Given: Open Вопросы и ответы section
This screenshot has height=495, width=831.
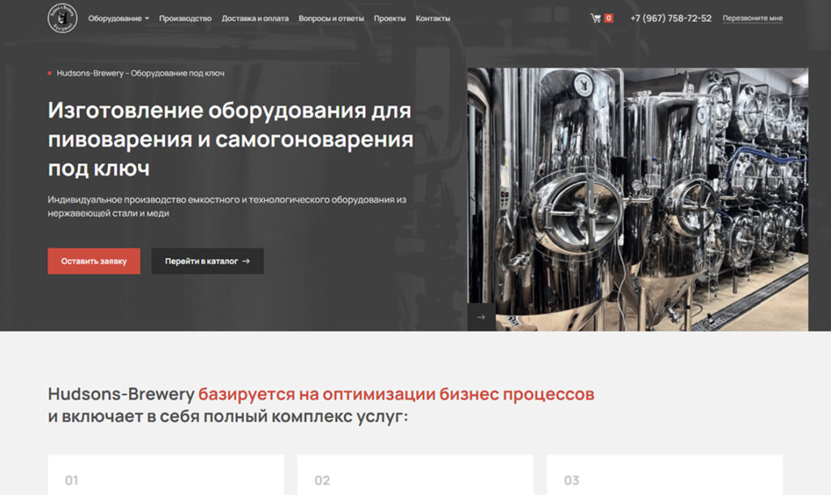Looking at the screenshot, I should [x=331, y=19].
